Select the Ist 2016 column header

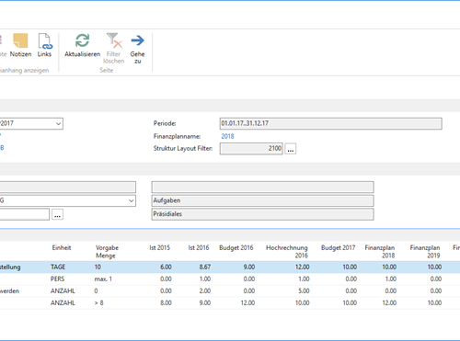(199, 247)
